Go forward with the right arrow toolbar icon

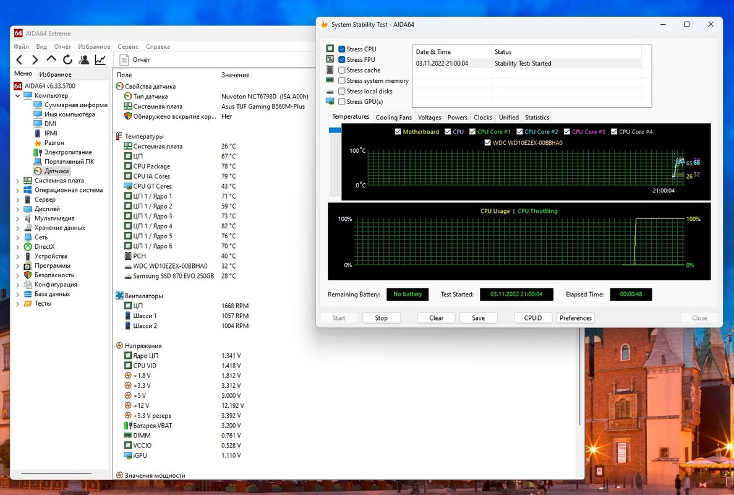point(35,59)
